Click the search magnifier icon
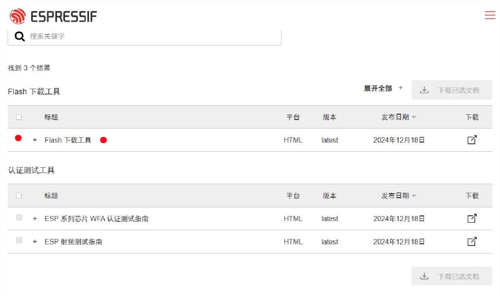 (x=20, y=36)
